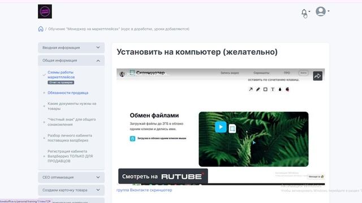The height and width of the screenshot is (203, 362).
Task: Go to home via breadcrumb house icon
Action: 41,29
